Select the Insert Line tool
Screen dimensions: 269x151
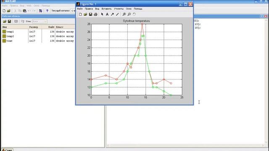click(117, 14)
